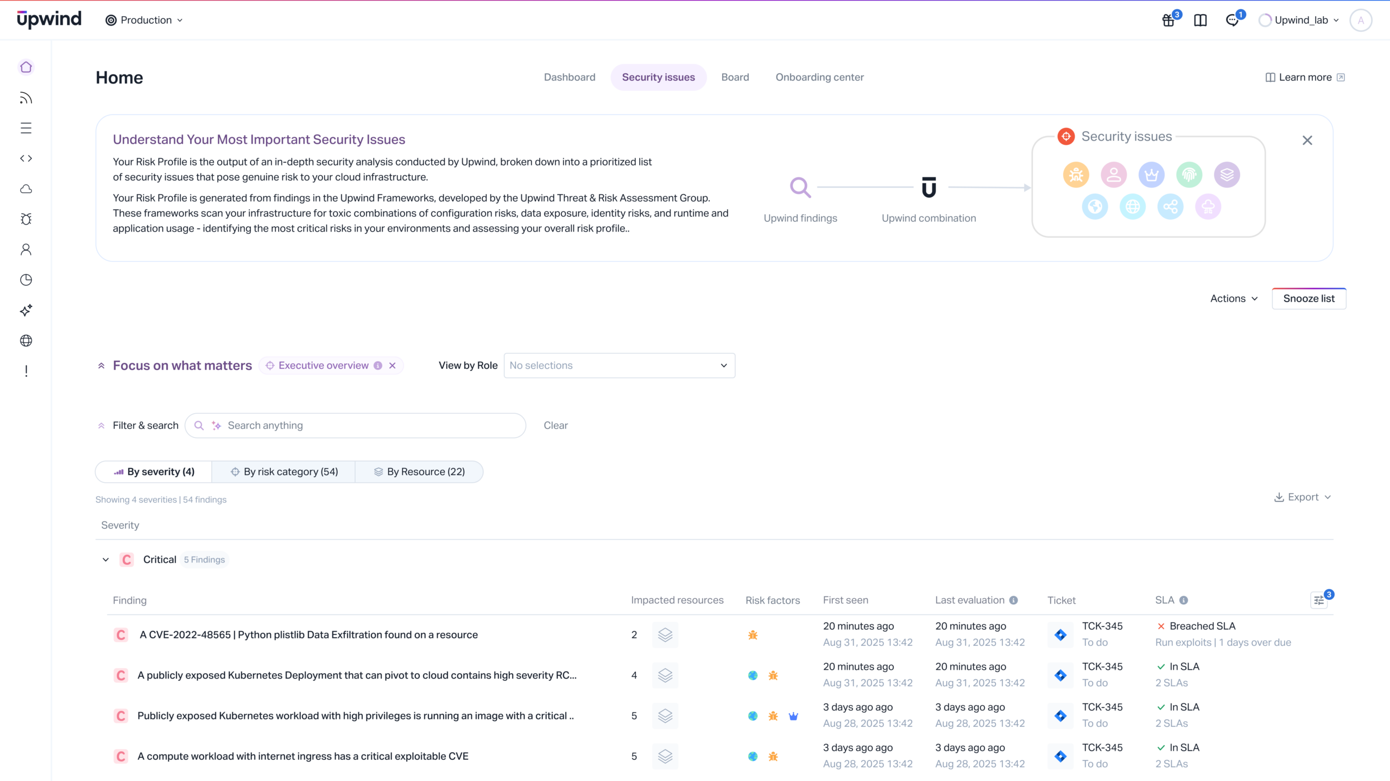Open the book documentation icon in header
This screenshot has height=781, width=1390.
click(x=1201, y=21)
